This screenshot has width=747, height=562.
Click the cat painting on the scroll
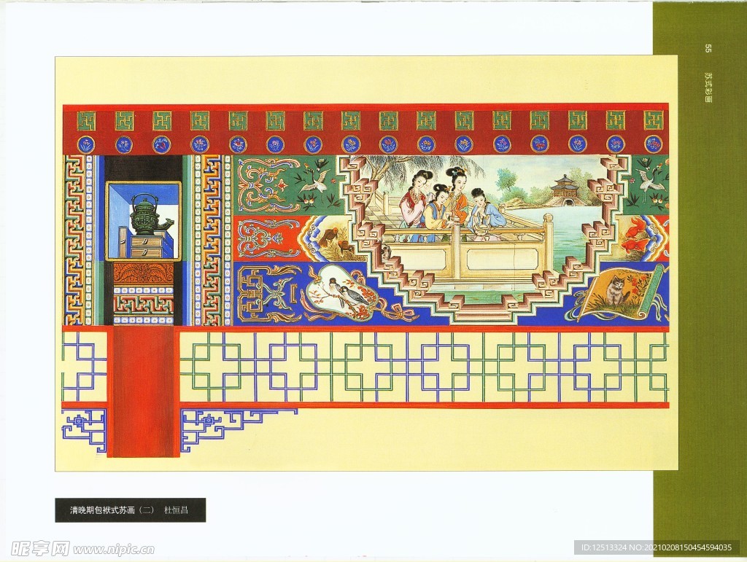pyautogui.click(x=617, y=292)
